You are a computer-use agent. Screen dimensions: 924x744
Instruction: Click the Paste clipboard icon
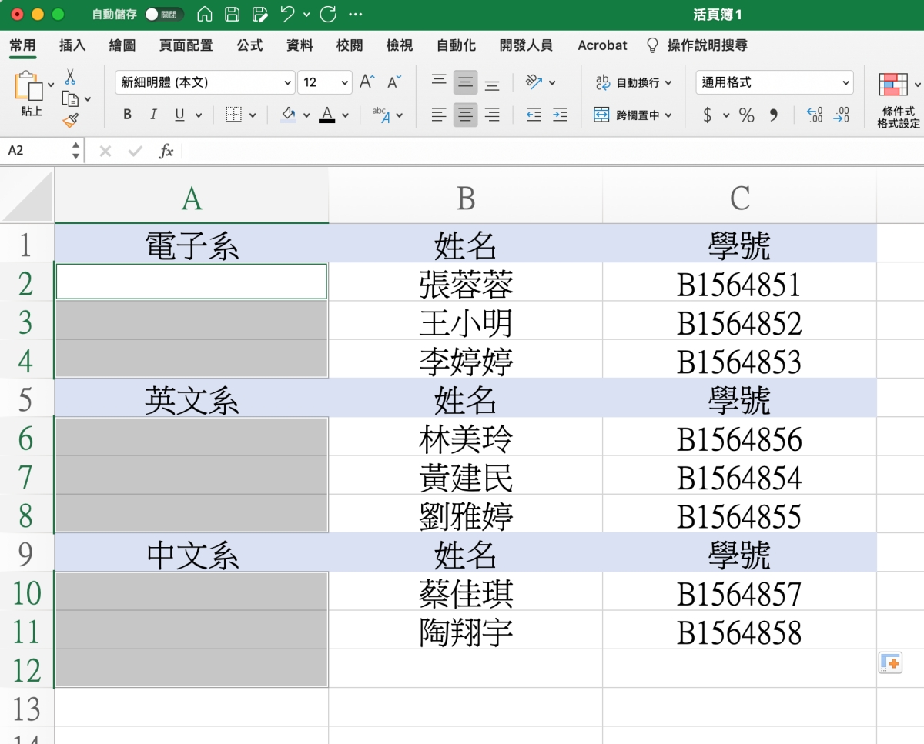28,86
